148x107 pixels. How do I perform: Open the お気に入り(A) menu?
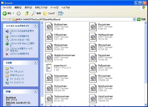pyautogui.click(x=41, y=7)
